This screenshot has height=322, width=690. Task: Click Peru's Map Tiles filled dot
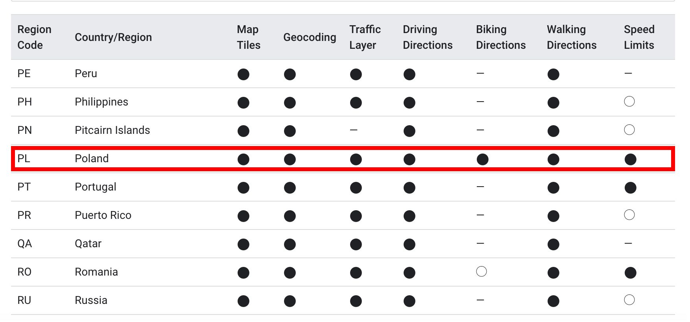tap(244, 74)
